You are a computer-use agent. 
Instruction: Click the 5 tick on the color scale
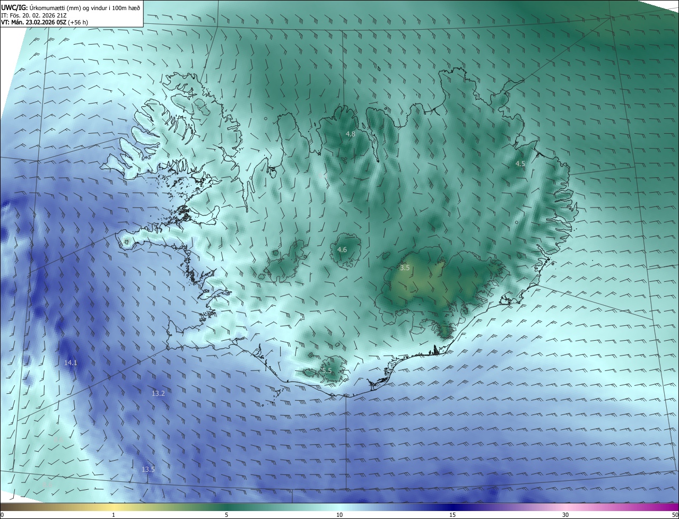[227, 515]
